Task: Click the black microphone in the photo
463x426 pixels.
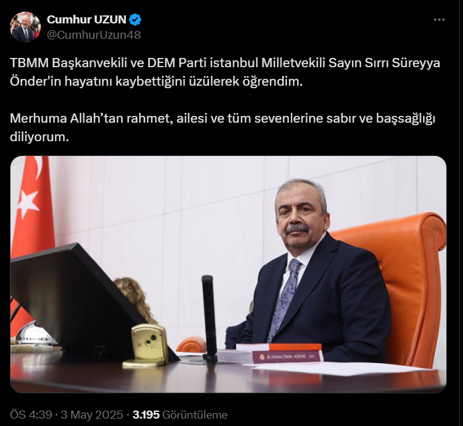Action: click(x=209, y=318)
